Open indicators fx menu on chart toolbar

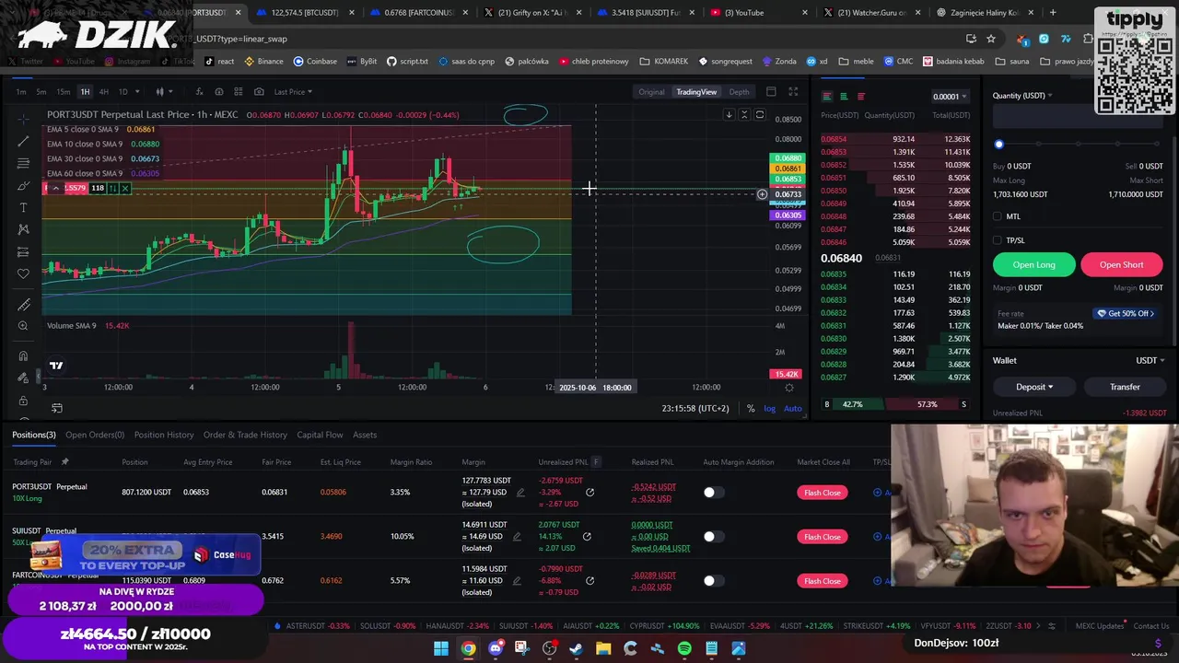coord(198,91)
